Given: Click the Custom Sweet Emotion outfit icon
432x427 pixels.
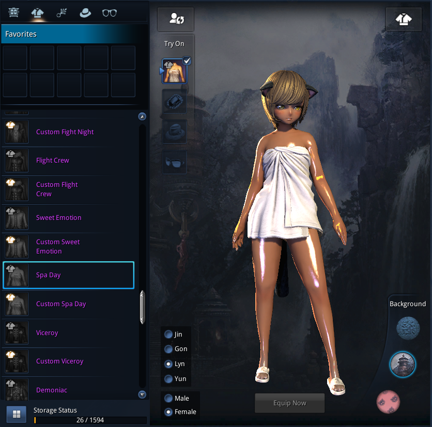Looking at the screenshot, I should tap(17, 246).
